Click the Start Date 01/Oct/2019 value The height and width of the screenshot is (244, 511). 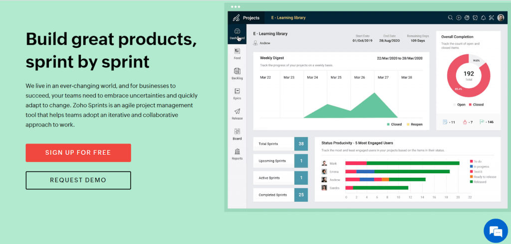coord(363,41)
